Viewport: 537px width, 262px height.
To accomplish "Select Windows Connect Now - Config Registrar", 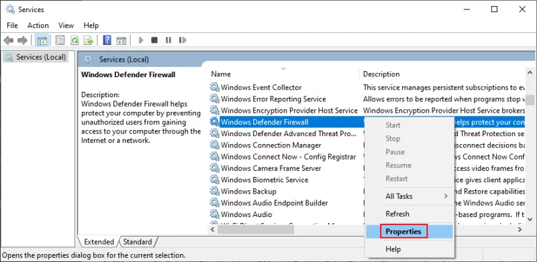I will pos(289,157).
